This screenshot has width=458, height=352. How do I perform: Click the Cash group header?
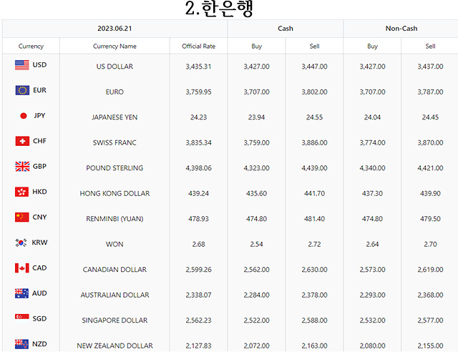point(286,29)
